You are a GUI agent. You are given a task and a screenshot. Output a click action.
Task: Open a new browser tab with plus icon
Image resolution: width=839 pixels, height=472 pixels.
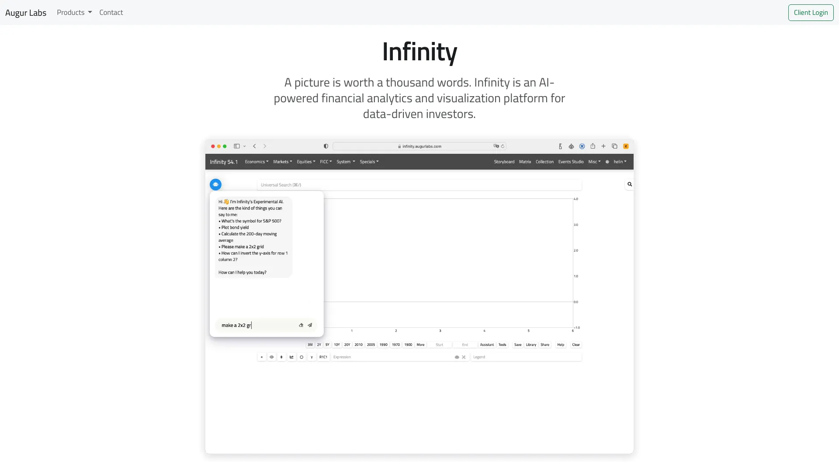(x=603, y=146)
